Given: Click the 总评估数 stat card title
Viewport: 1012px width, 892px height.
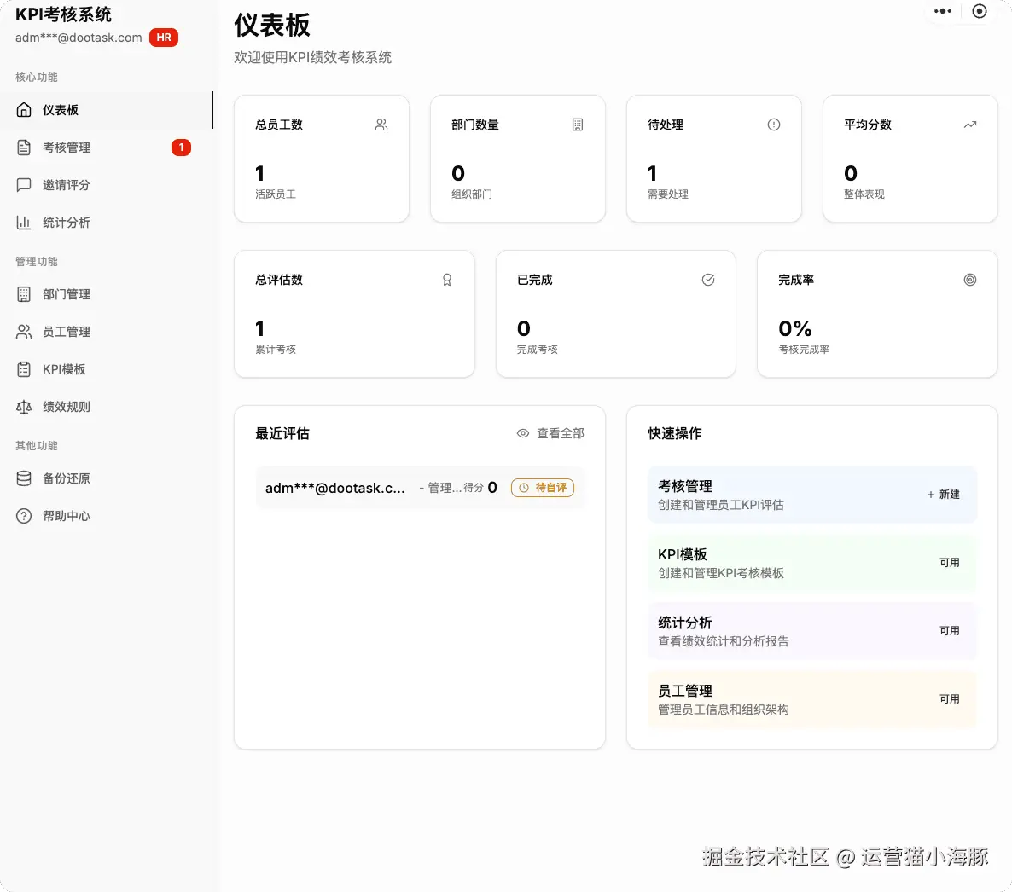Looking at the screenshot, I should click(x=279, y=280).
